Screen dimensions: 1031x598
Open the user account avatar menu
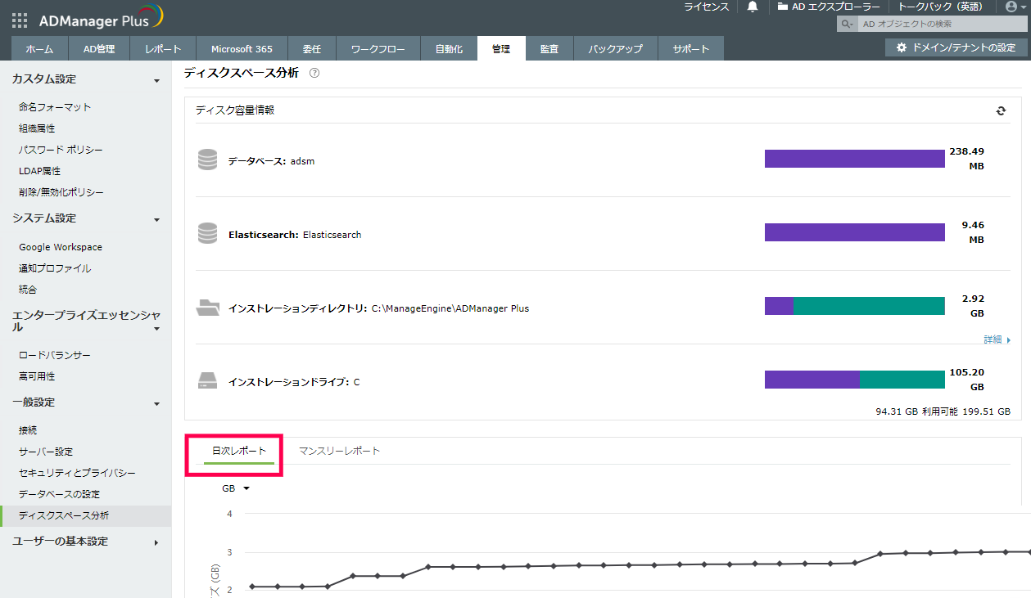coord(1011,7)
